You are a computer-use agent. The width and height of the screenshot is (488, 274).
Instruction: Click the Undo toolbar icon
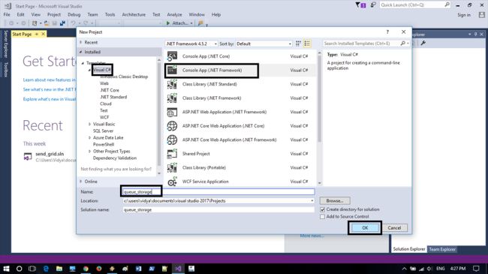pyautogui.click(x=73, y=23)
